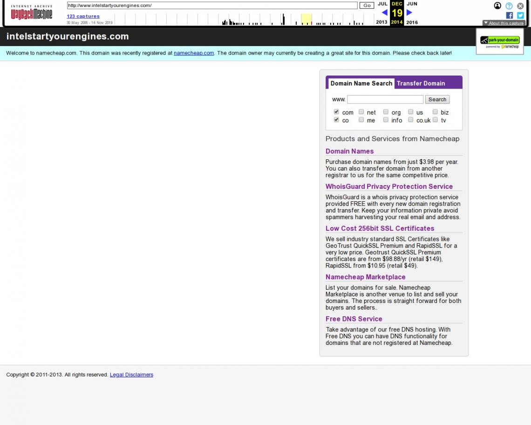Enable the biz domain checkbox
The height and width of the screenshot is (425, 531).
[435, 112]
